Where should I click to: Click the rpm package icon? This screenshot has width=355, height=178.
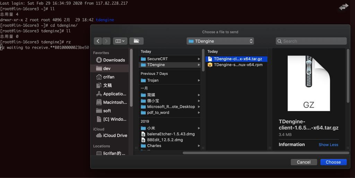(x=210, y=65)
